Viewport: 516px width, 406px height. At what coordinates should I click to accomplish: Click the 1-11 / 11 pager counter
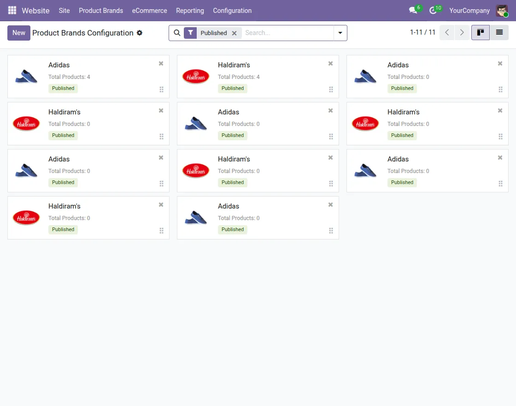point(422,32)
